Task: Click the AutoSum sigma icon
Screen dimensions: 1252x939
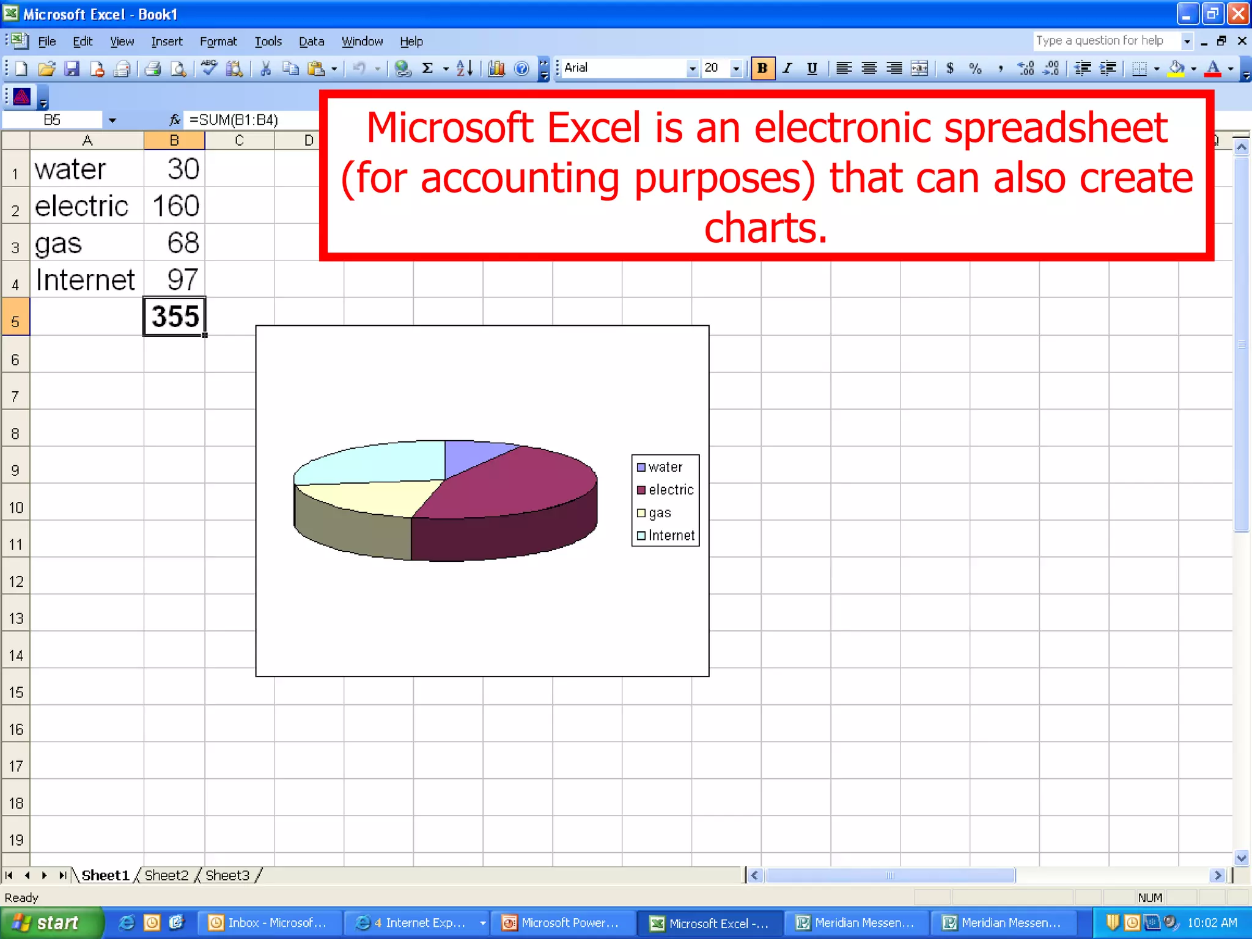Action: (x=428, y=68)
